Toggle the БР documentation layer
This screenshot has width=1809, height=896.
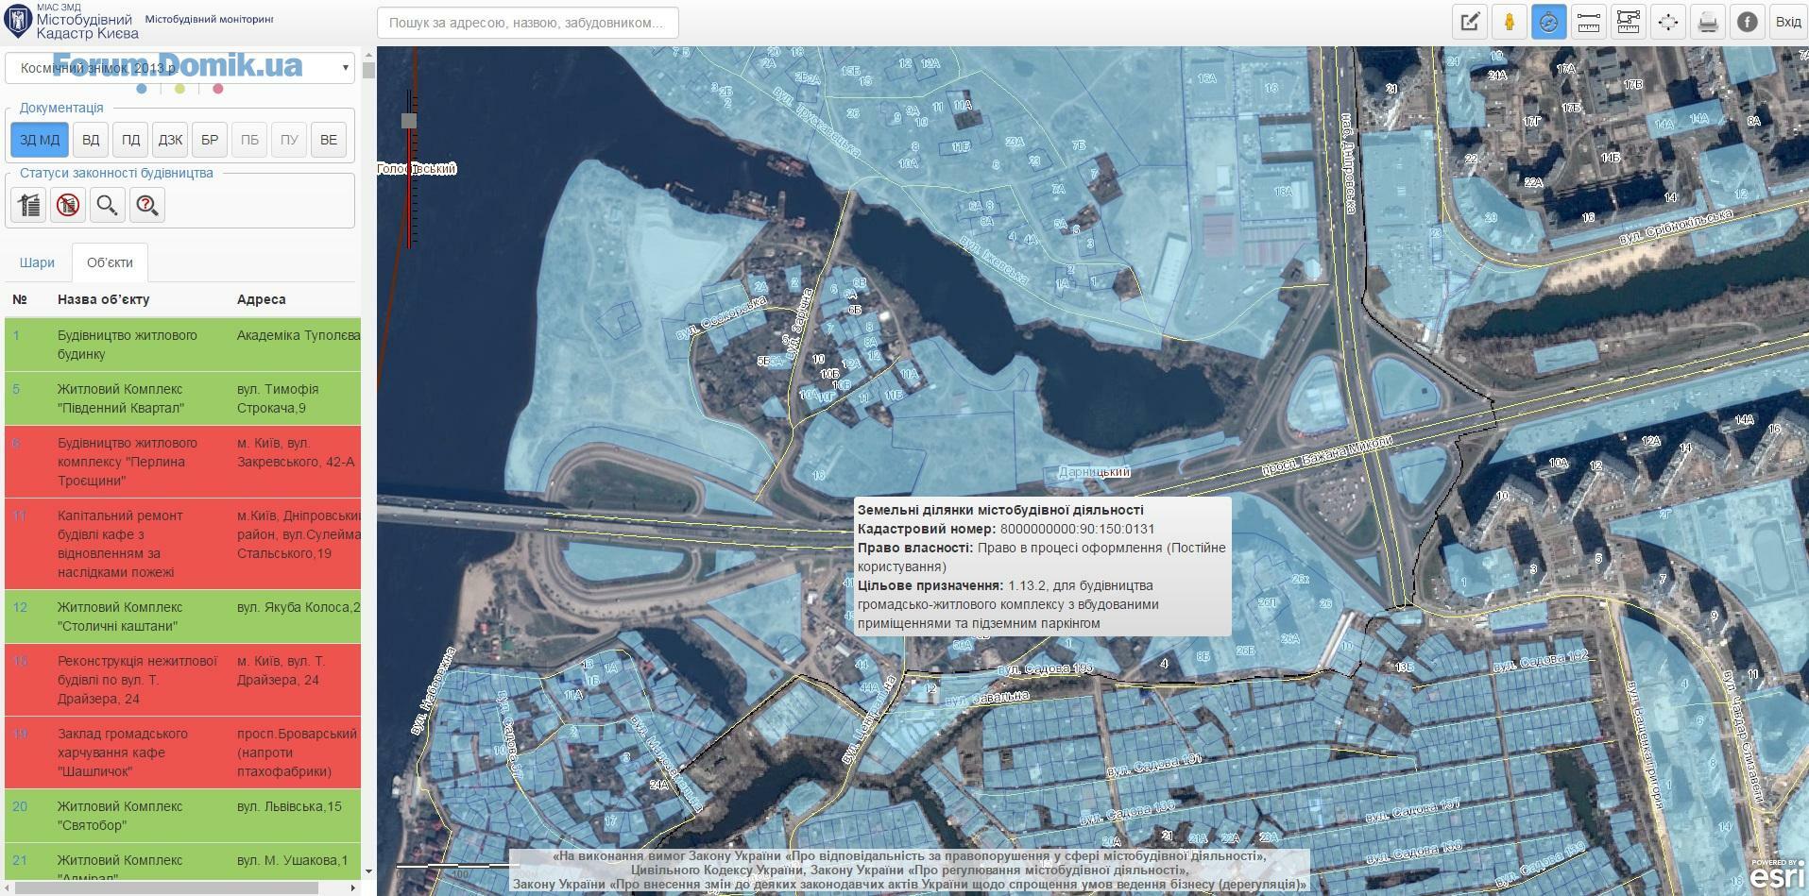[210, 140]
